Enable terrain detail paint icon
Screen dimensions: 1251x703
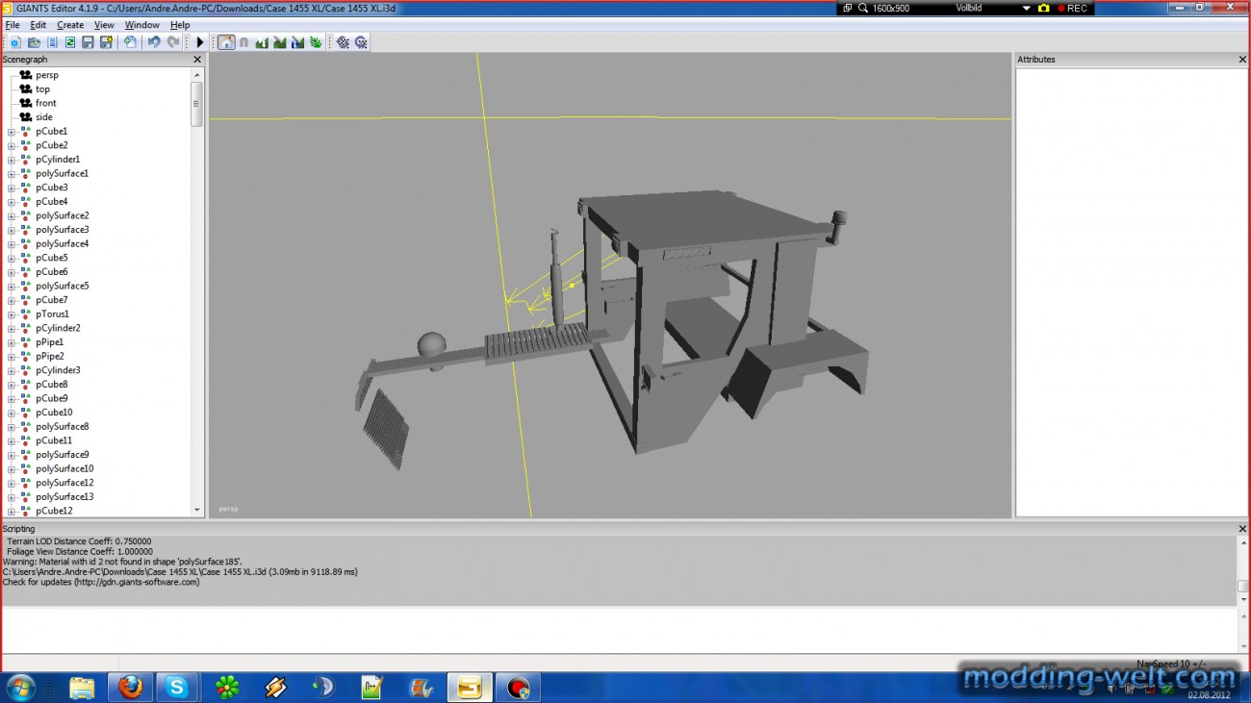[x=297, y=42]
